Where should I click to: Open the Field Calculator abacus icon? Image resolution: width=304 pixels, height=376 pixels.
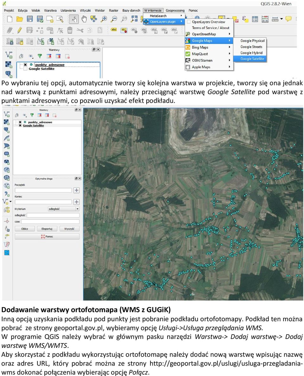coord(265,19)
